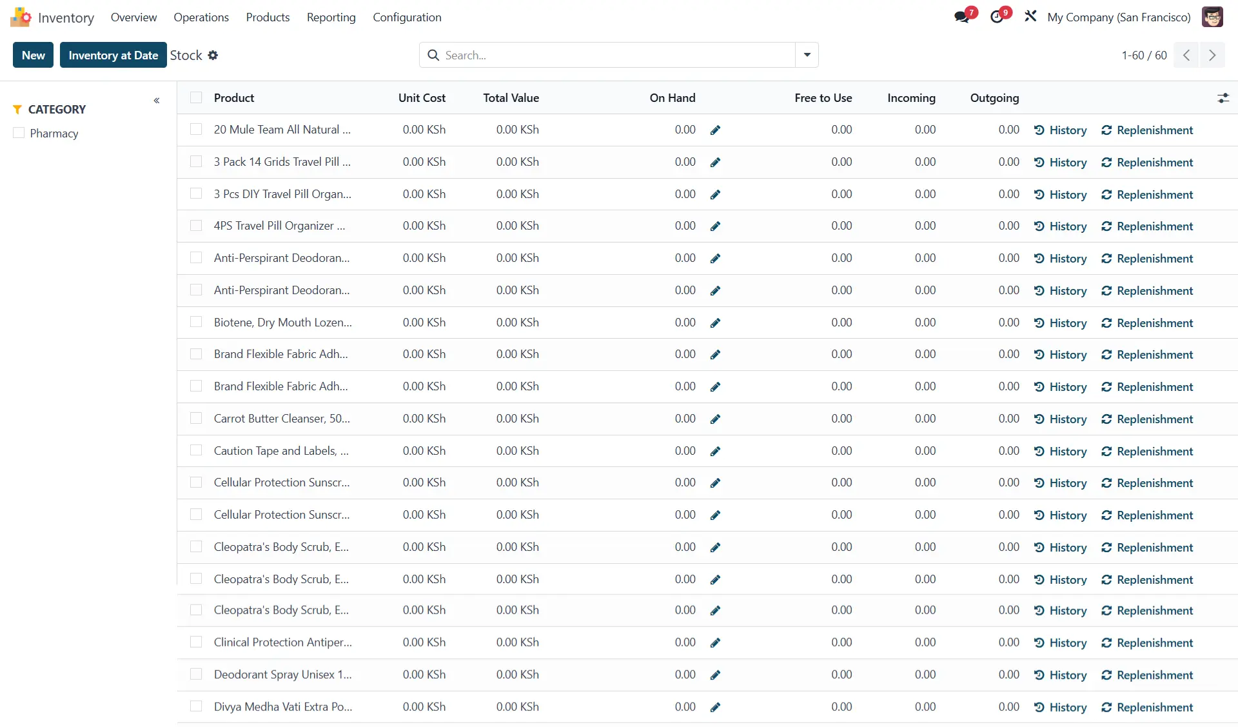Click the Inventory at Date button
Screen dimensions: 1238x727
(x=113, y=55)
